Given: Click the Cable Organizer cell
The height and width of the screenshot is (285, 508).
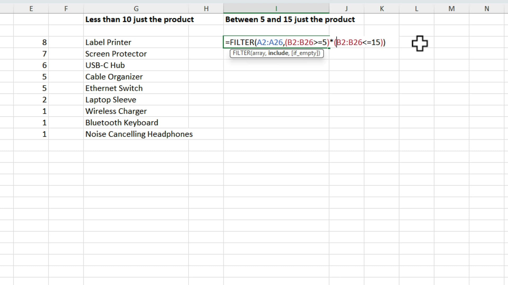Looking at the screenshot, I should click(136, 77).
